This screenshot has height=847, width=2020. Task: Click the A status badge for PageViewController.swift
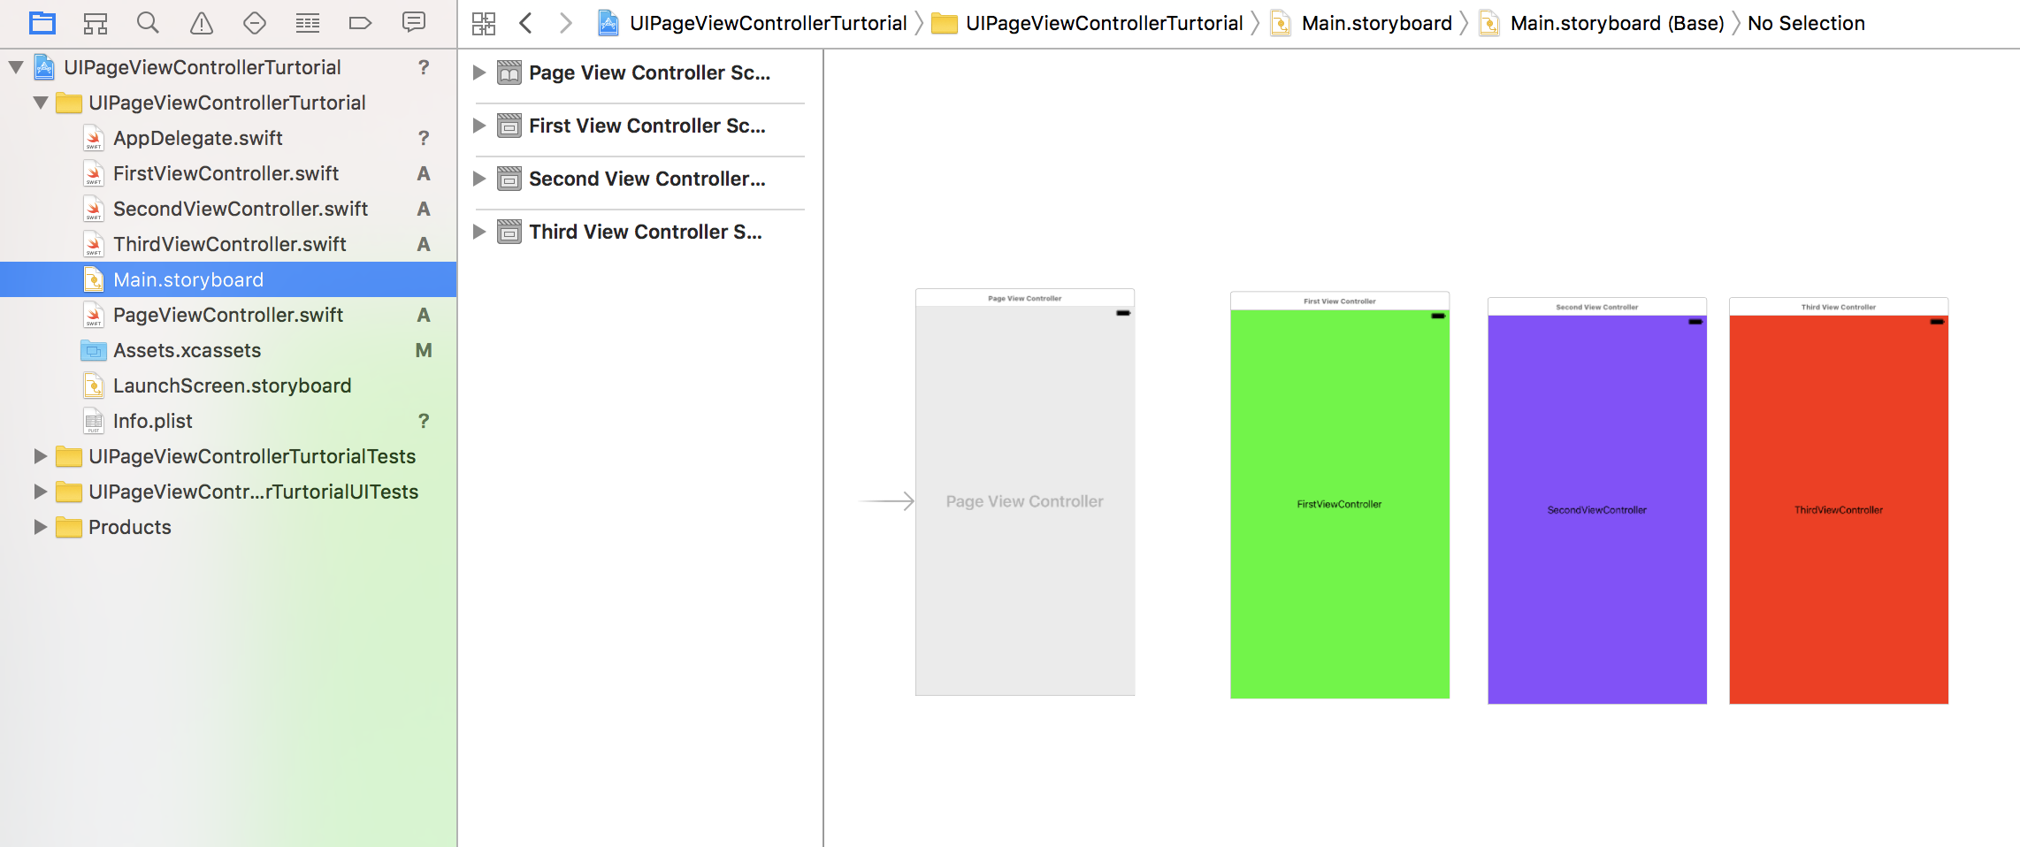click(x=424, y=315)
